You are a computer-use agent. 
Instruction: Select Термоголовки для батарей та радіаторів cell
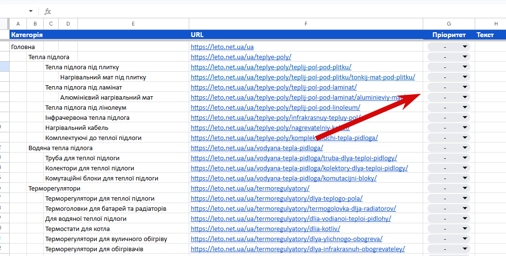click(x=105, y=209)
